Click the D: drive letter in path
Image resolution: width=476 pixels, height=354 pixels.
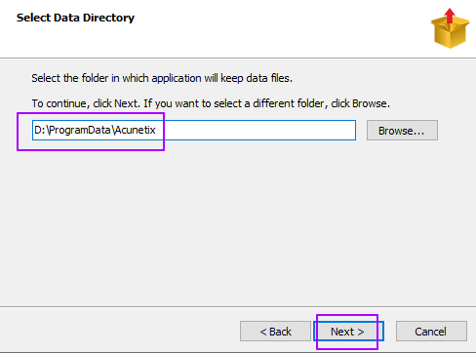click(40, 130)
